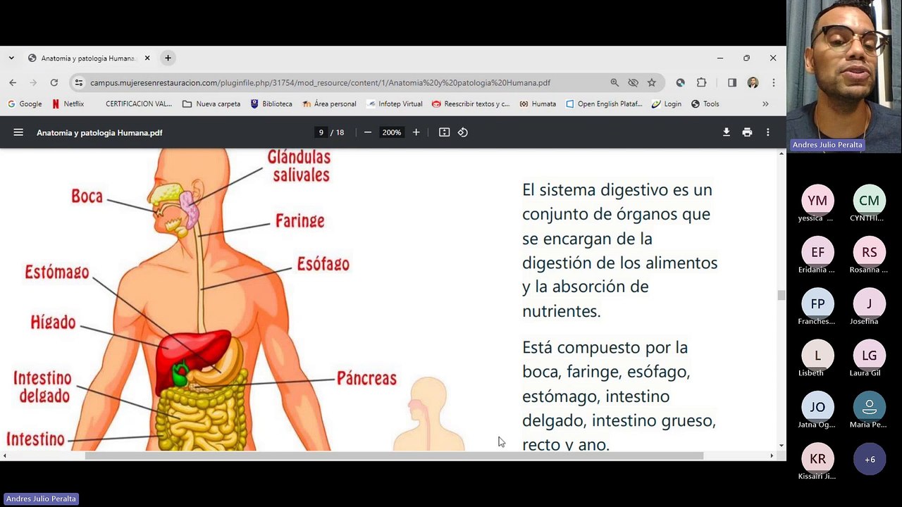Select participant KR Kissairi avatar
This screenshot has height=507, width=902.
(817, 459)
